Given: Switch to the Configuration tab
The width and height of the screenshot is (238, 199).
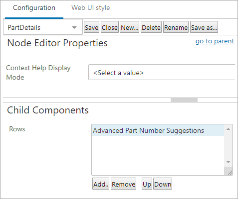Looking at the screenshot, I should coord(34,8).
